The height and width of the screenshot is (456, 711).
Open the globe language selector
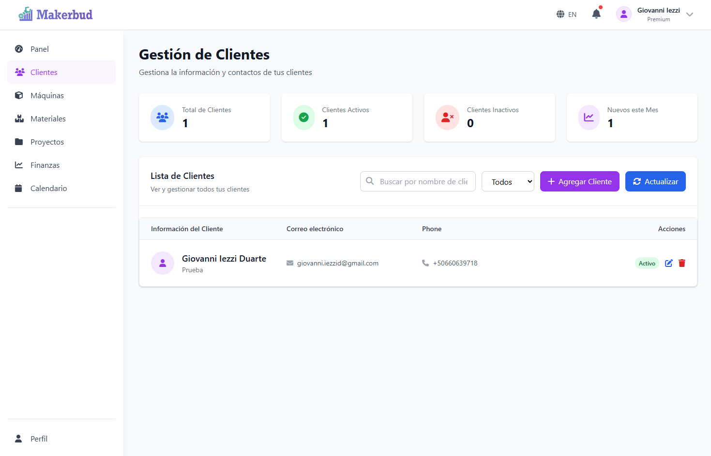(x=560, y=14)
